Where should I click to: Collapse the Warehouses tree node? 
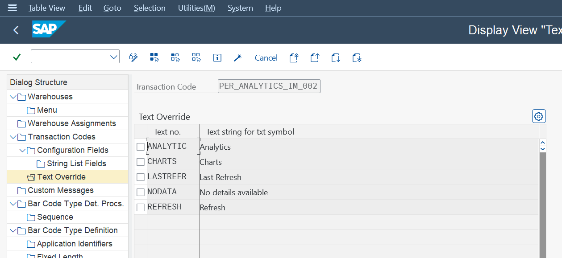13,97
